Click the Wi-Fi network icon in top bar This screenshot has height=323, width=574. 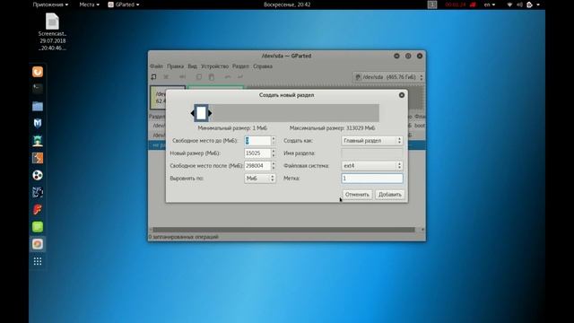(509, 4)
